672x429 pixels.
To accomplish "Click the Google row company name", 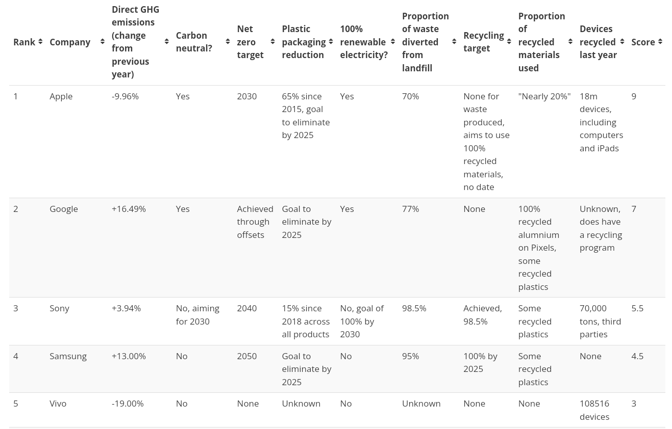I will pos(64,208).
